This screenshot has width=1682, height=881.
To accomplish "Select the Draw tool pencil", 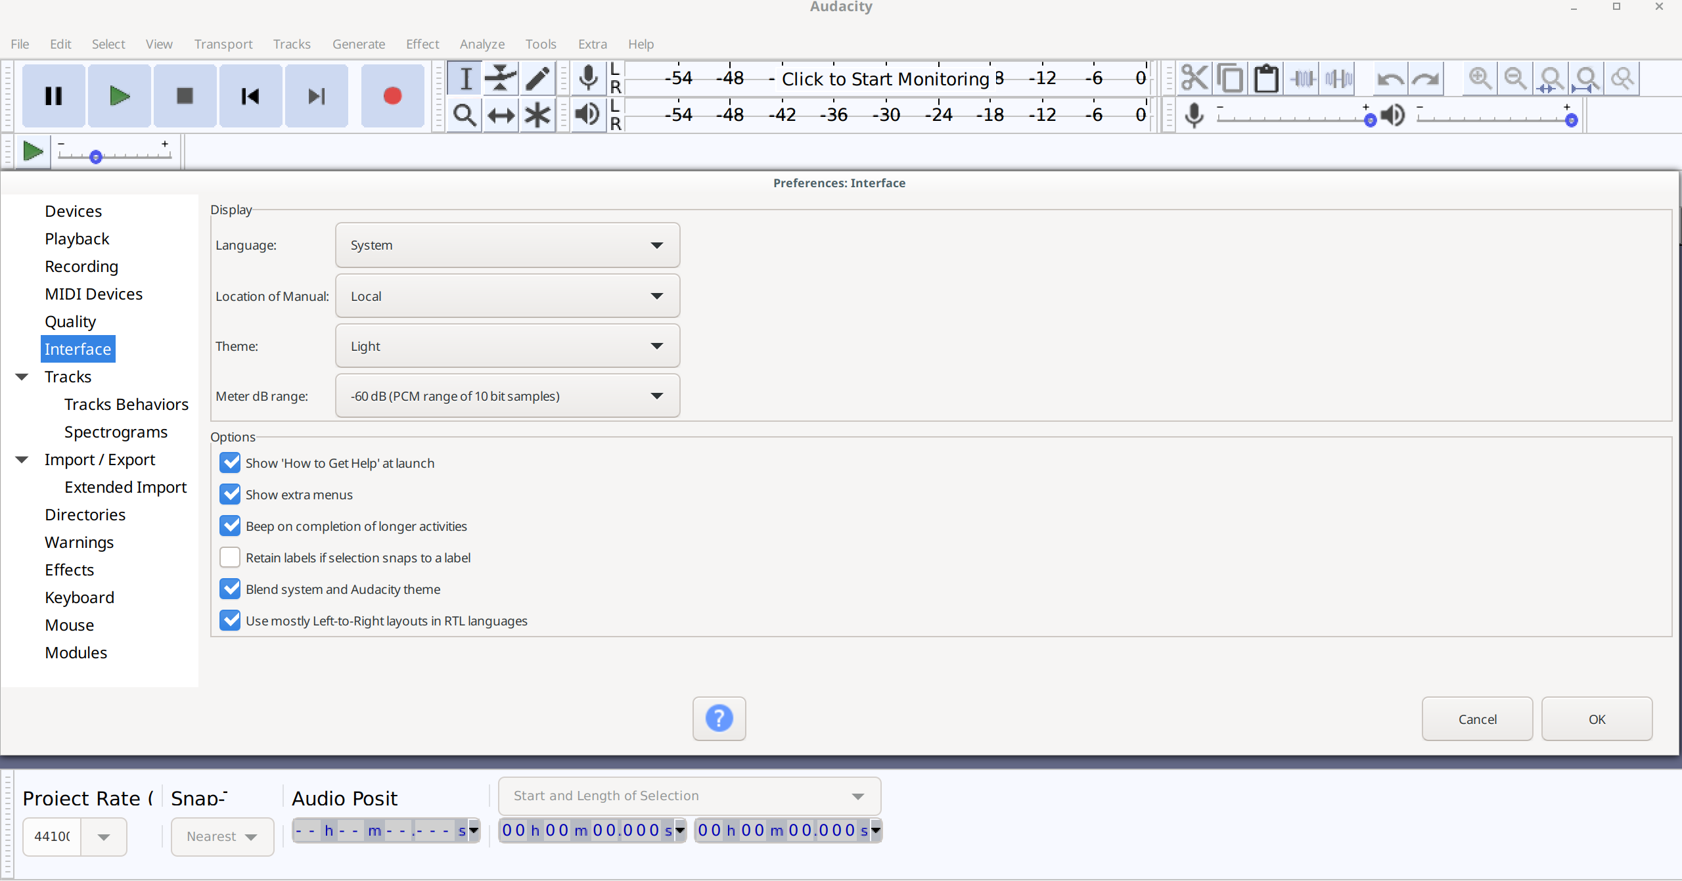I will (537, 78).
